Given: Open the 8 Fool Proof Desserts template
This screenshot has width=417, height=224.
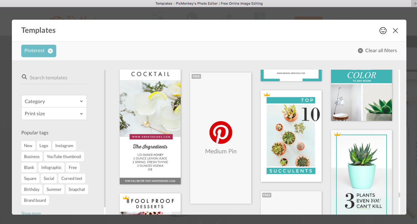Looking at the screenshot, I should coord(150,204).
